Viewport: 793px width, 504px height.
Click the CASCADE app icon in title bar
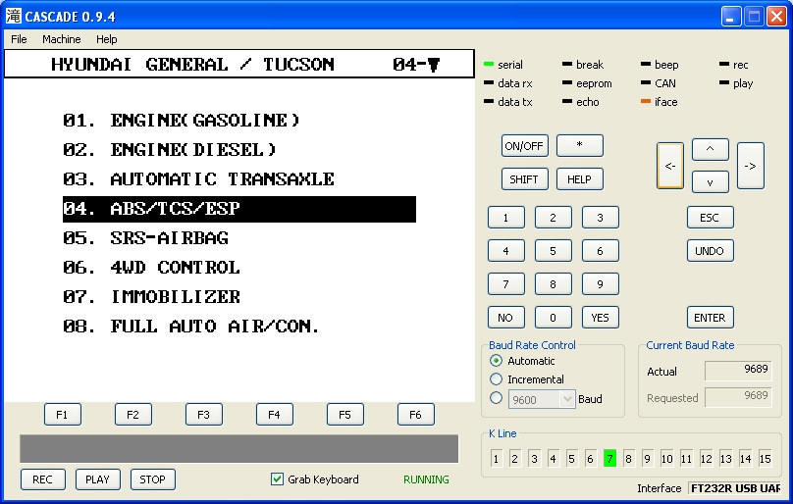tap(14, 16)
